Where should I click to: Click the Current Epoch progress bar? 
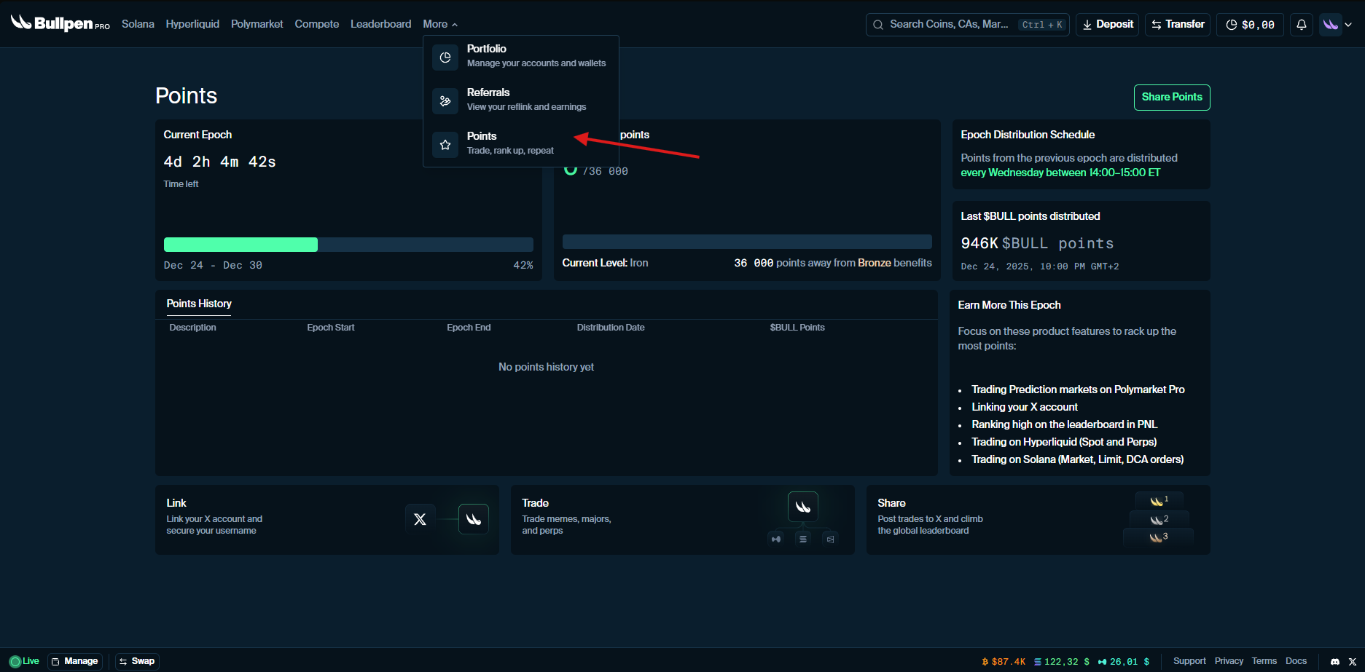348,245
